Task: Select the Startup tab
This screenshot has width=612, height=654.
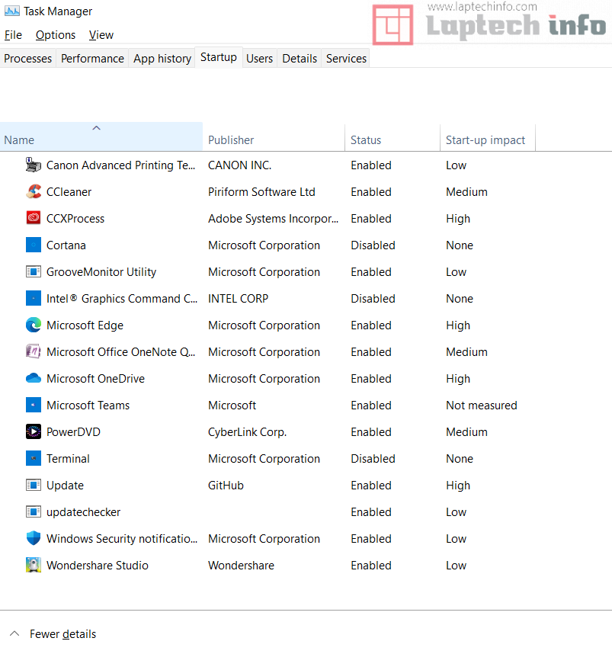Action: [x=219, y=57]
